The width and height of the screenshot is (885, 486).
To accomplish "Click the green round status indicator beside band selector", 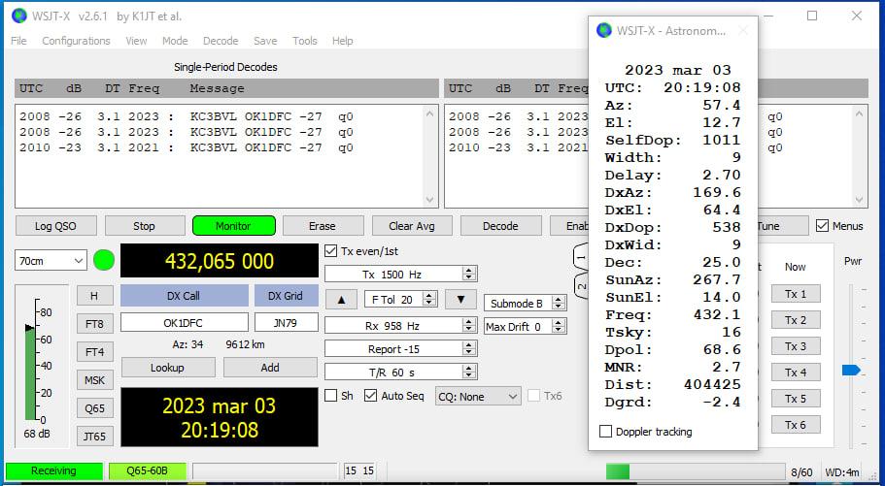I will [x=104, y=261].
